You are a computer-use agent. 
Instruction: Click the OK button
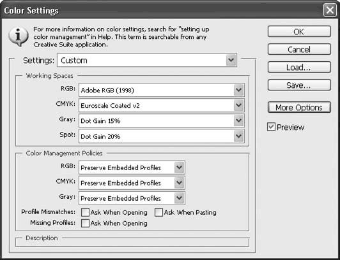(299, 32)
